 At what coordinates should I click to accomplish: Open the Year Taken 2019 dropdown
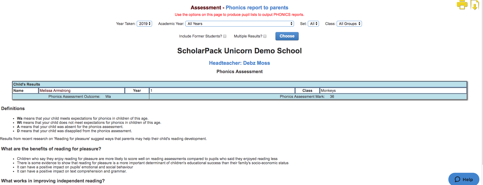[x=144, y=24]
